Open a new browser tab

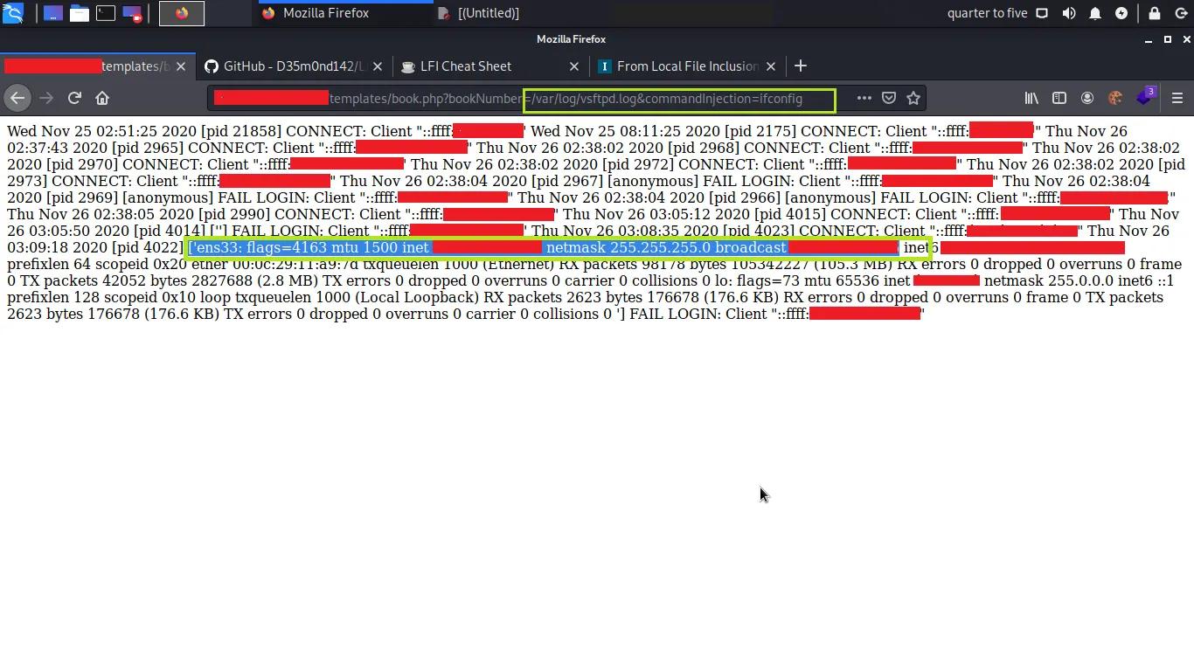[x=800, y=66]
